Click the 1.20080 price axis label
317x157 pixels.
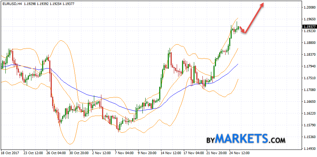tap(309, 7)
